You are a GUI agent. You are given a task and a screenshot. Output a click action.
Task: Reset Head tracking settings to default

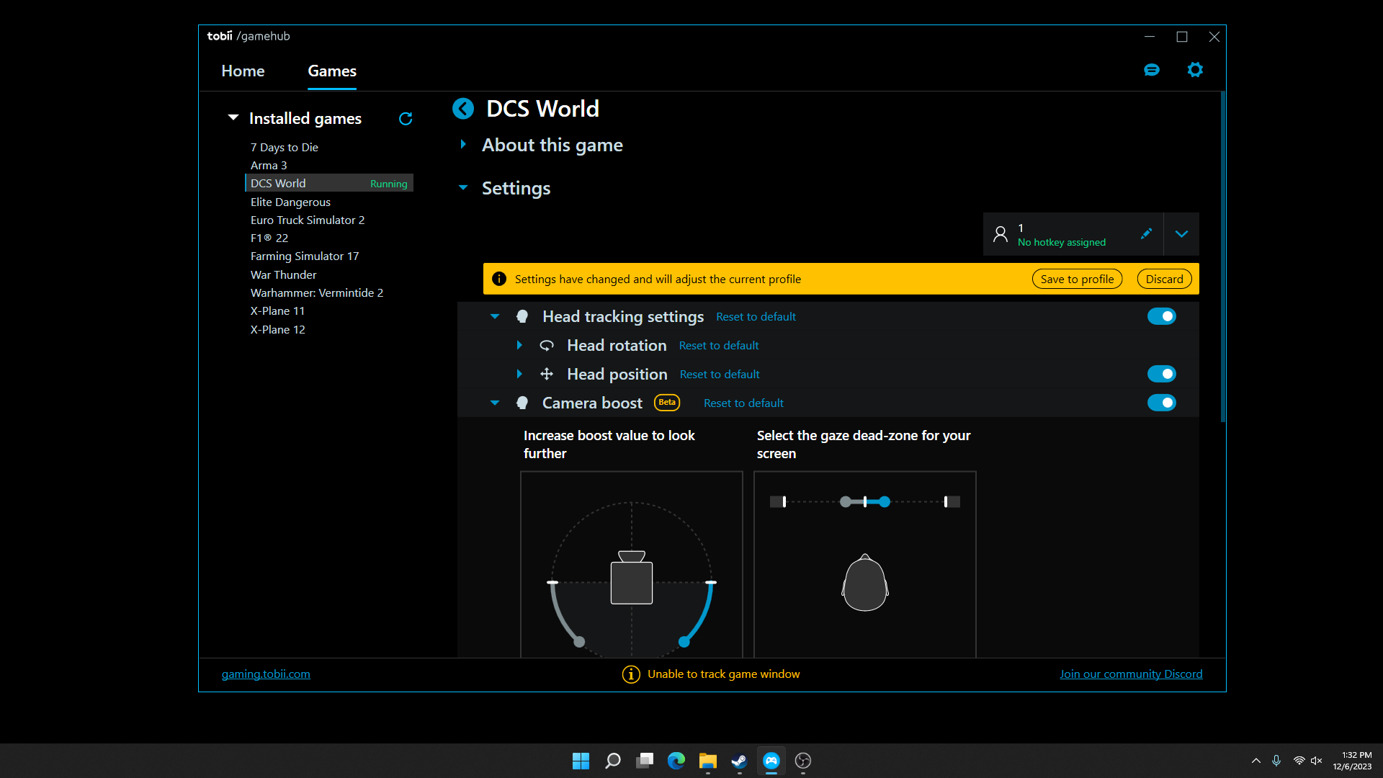756,317
